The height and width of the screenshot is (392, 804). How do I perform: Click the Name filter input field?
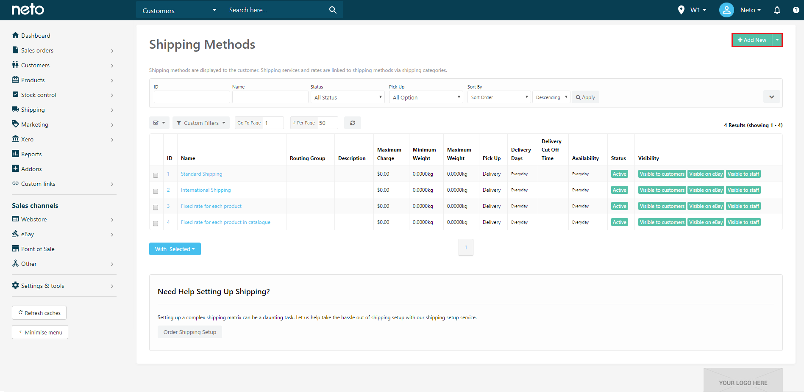[270, 97]
